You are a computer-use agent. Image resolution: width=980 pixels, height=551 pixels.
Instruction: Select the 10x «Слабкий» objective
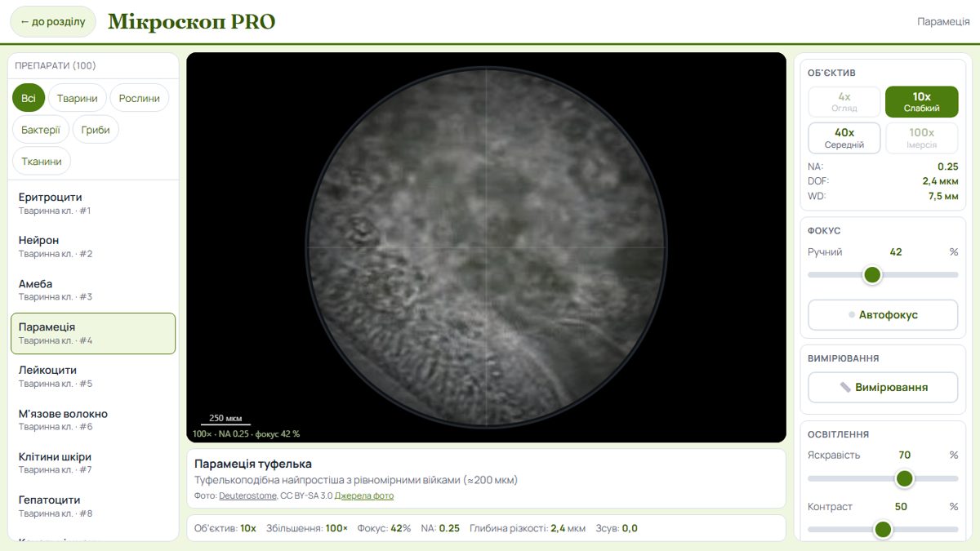point(922,102)
